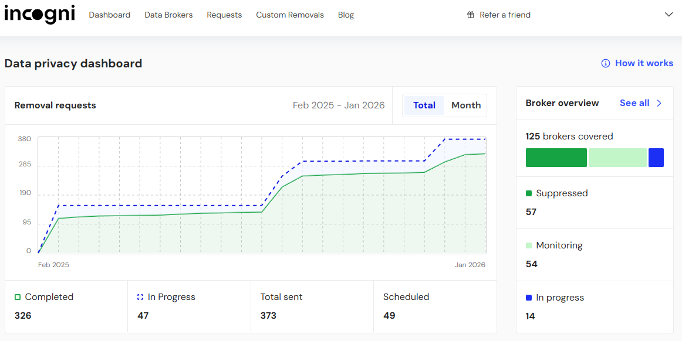Viewport: 682px width, 341px height.
Task: Switch the chart view to Total
Action: tap(424, 105)
